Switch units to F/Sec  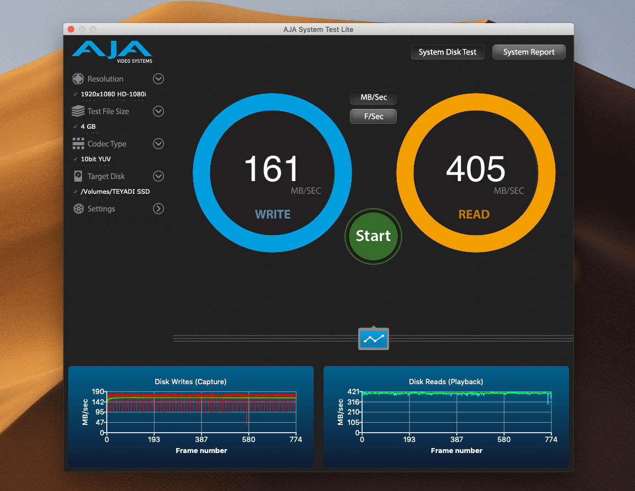tap(374, 116)
